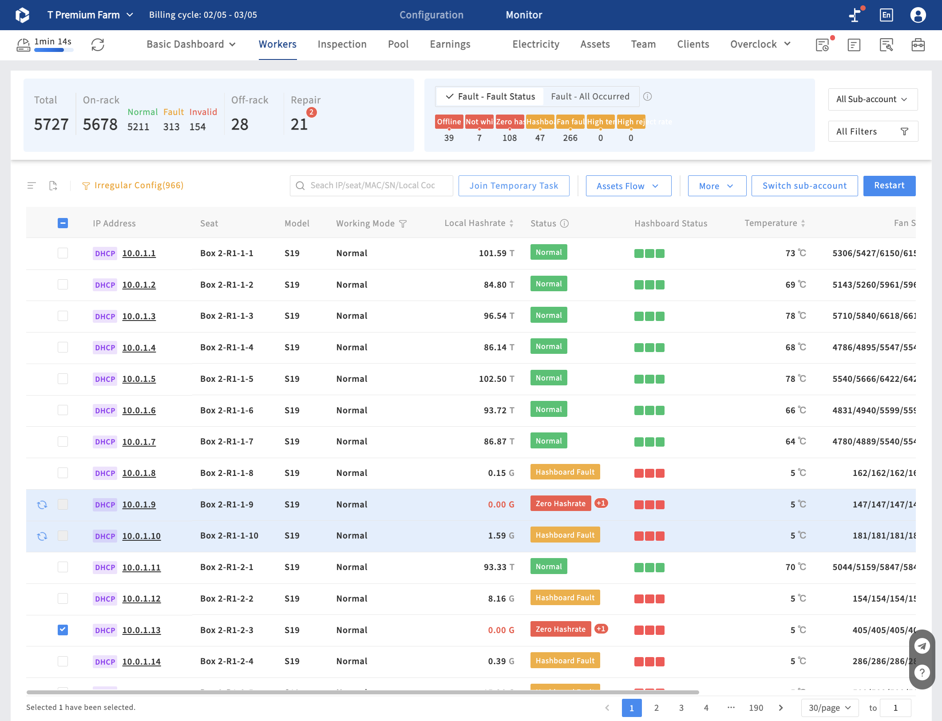
Task: Open the user profile avatar
Action: pos(918,15)
